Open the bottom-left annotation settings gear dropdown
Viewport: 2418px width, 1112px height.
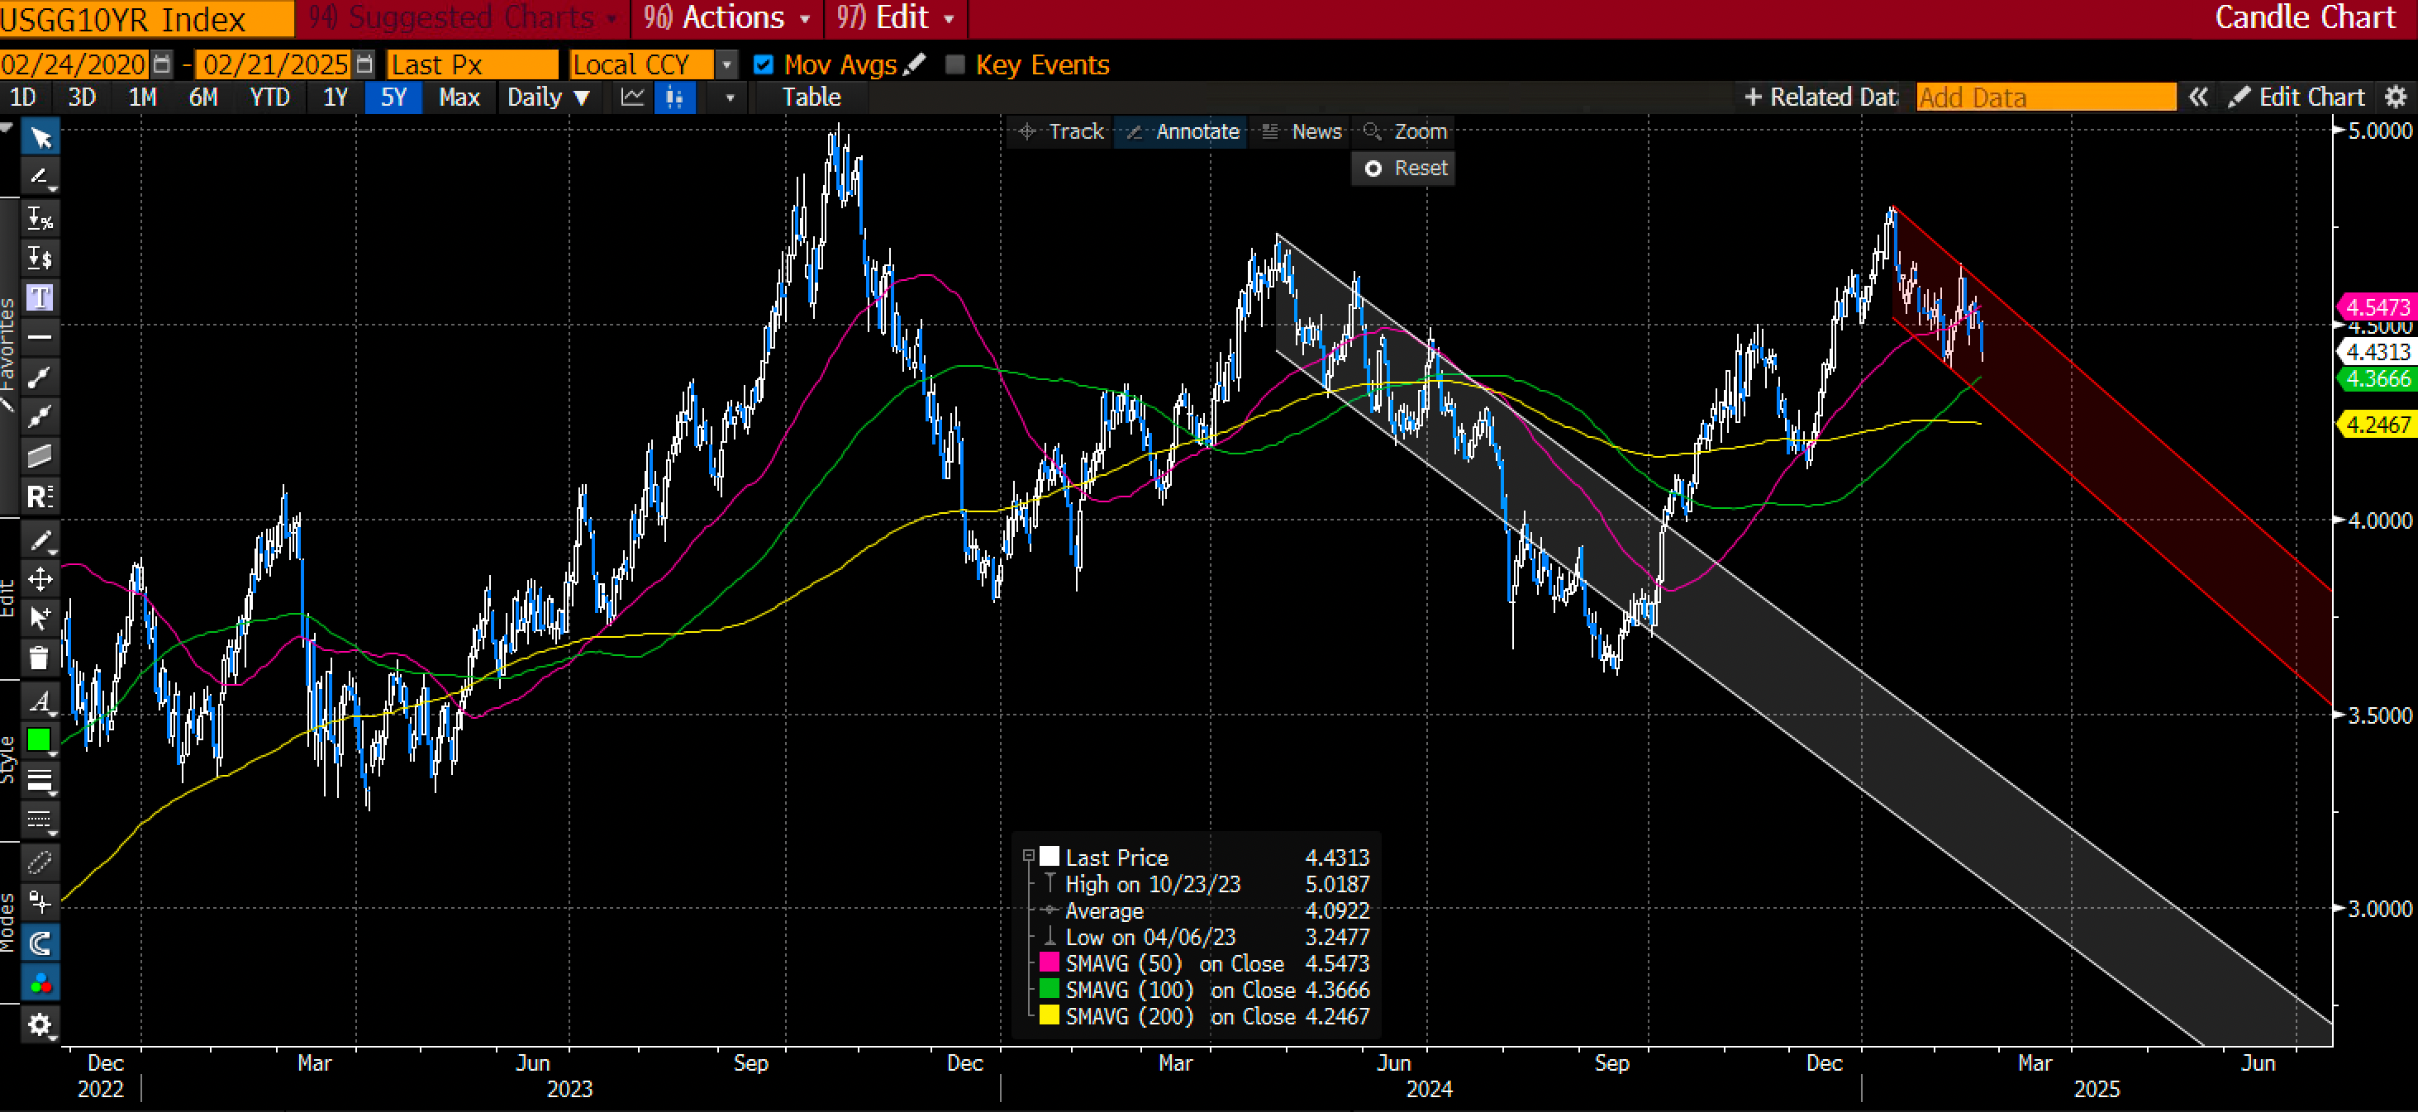point(40,1024)
